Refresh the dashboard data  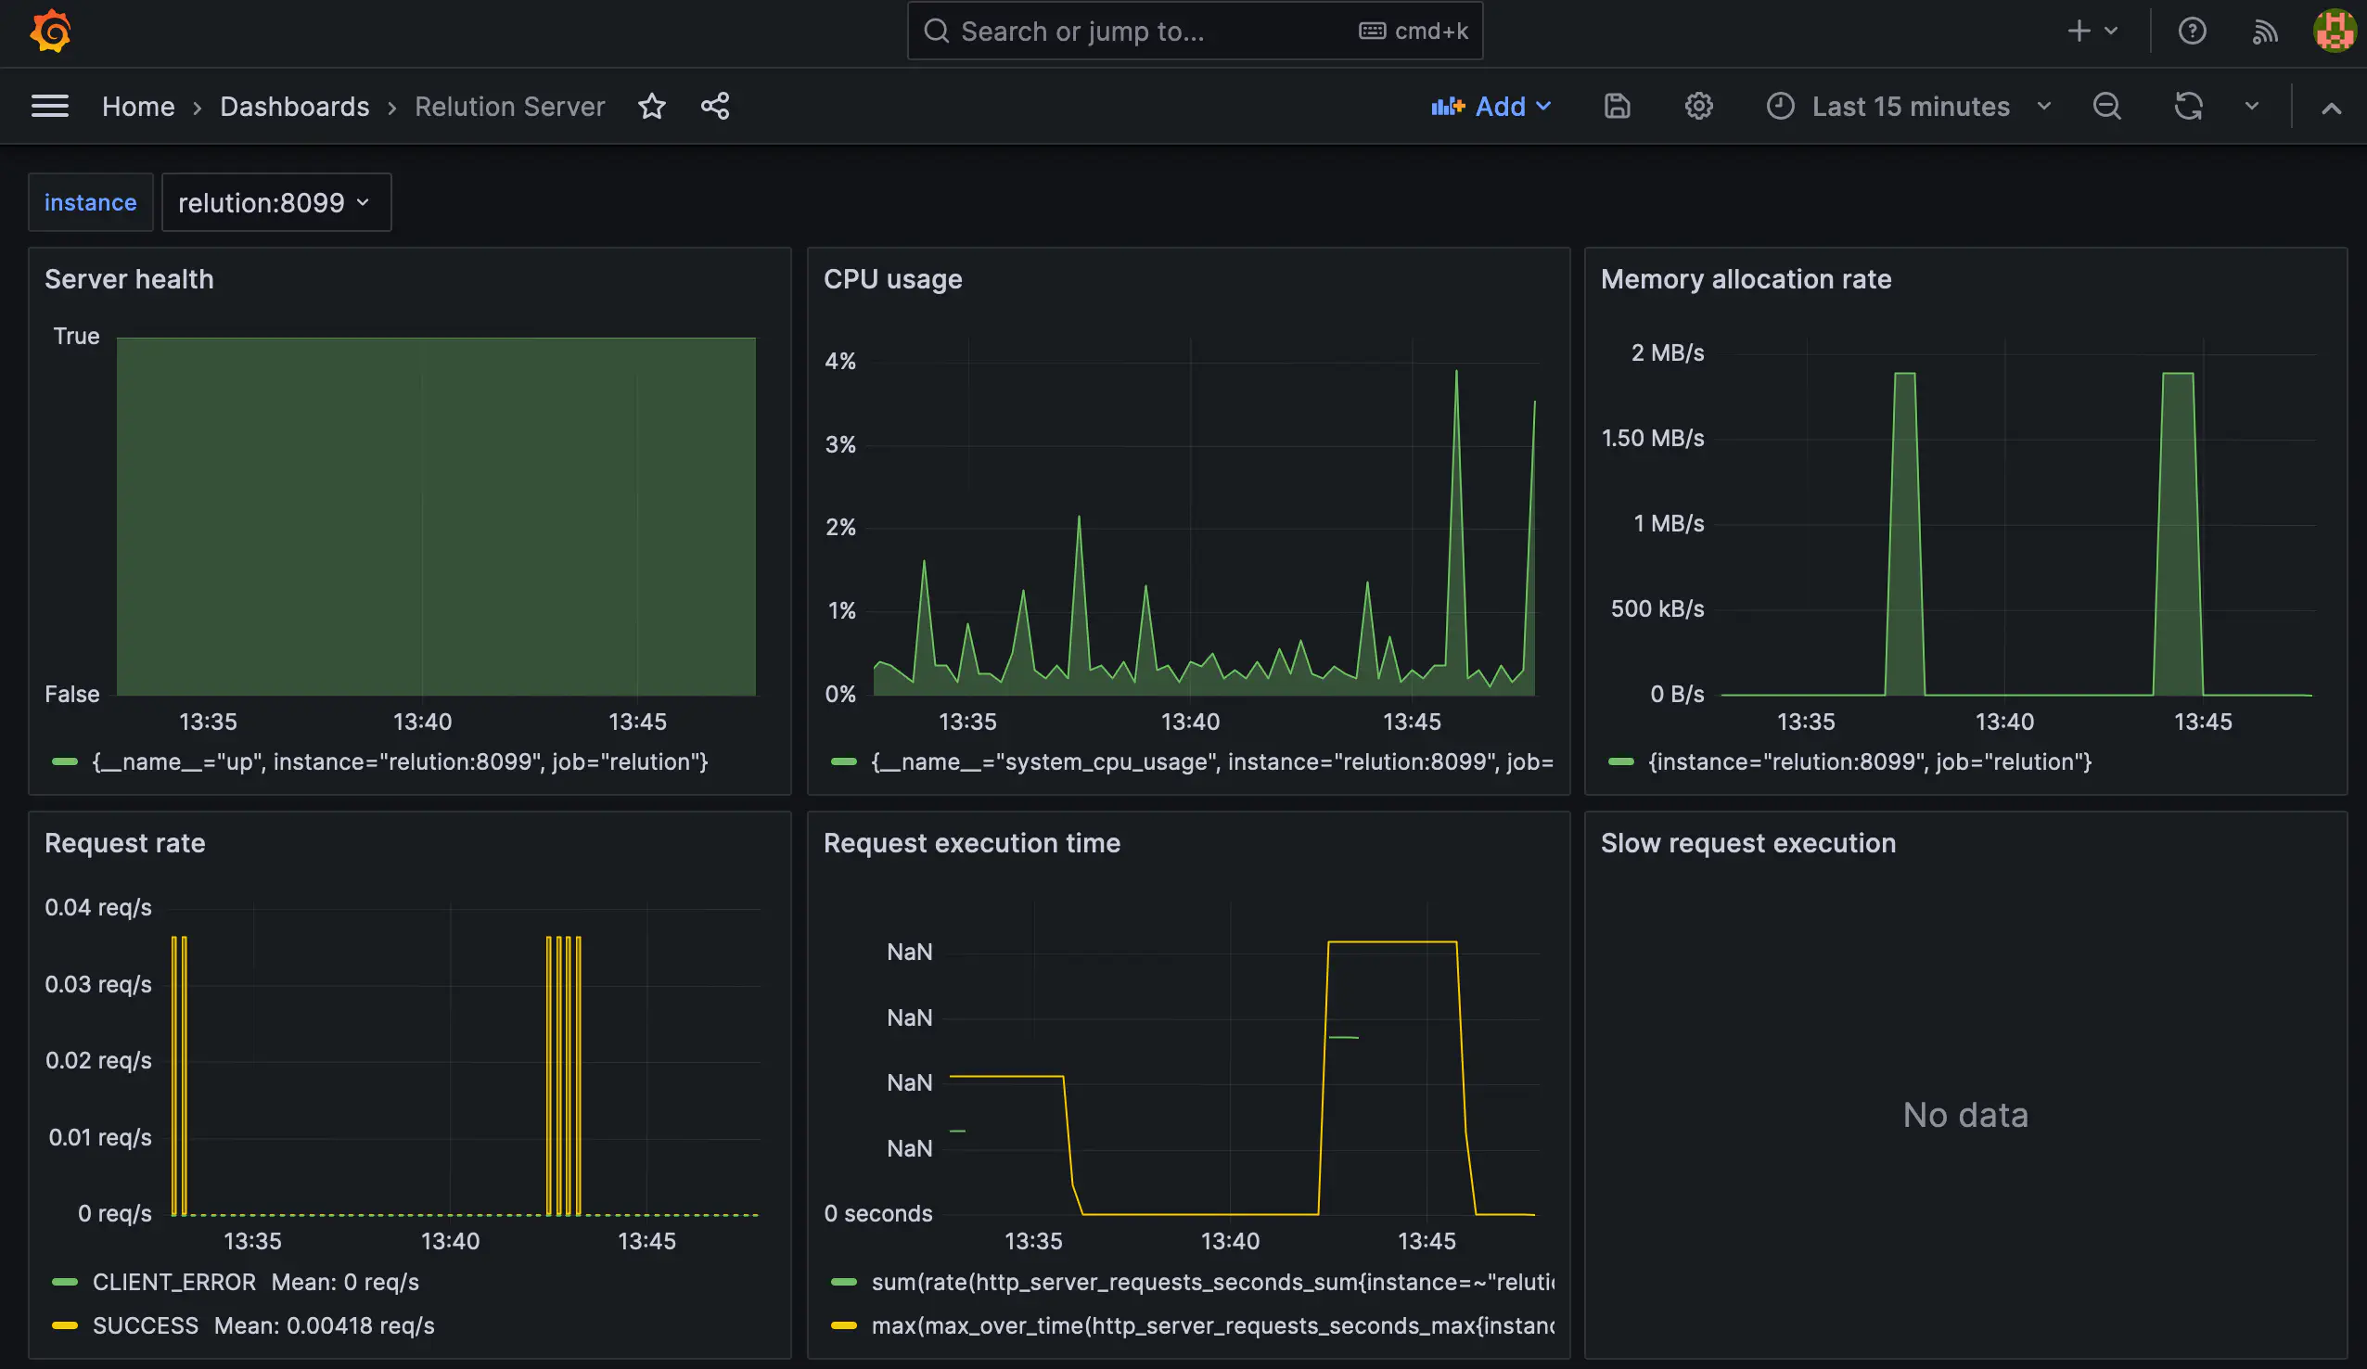(x=2189, y=106)
